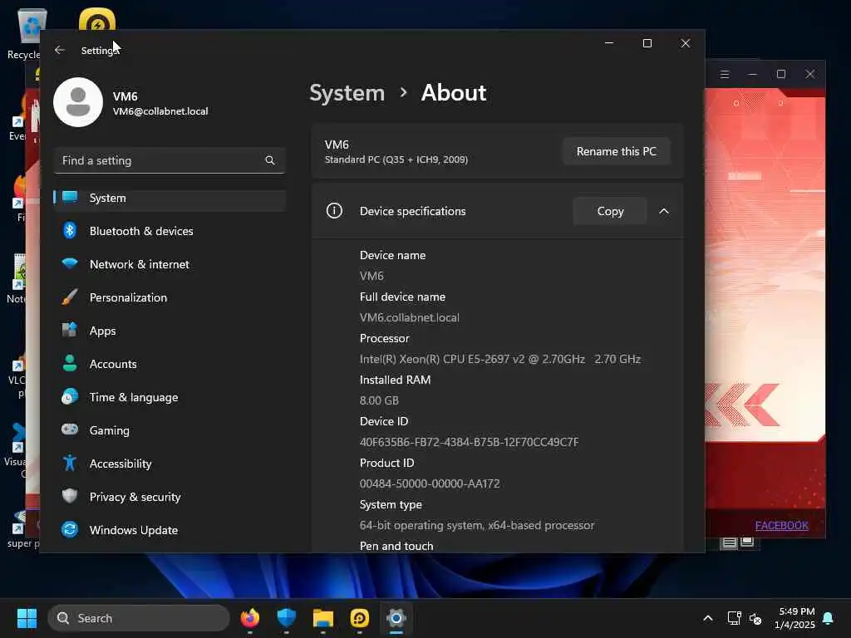Open the network tray icon
The height and width of the screenshot is (638, 851).
(x=734, y=618)
